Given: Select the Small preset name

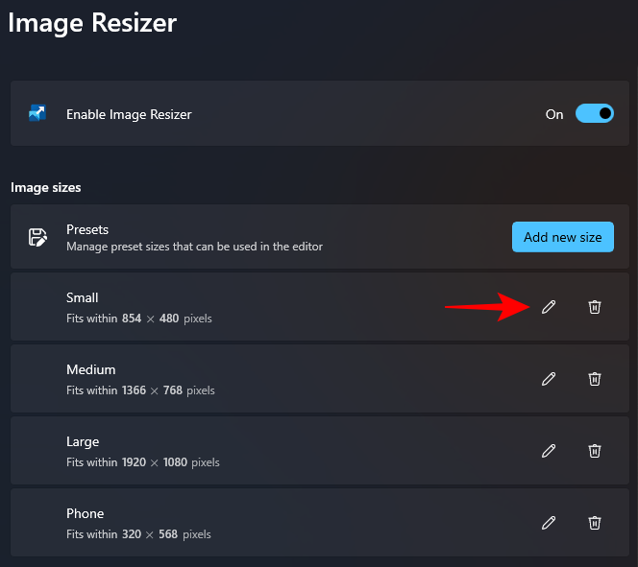Looking at the screenshot, I should point(83,297).
